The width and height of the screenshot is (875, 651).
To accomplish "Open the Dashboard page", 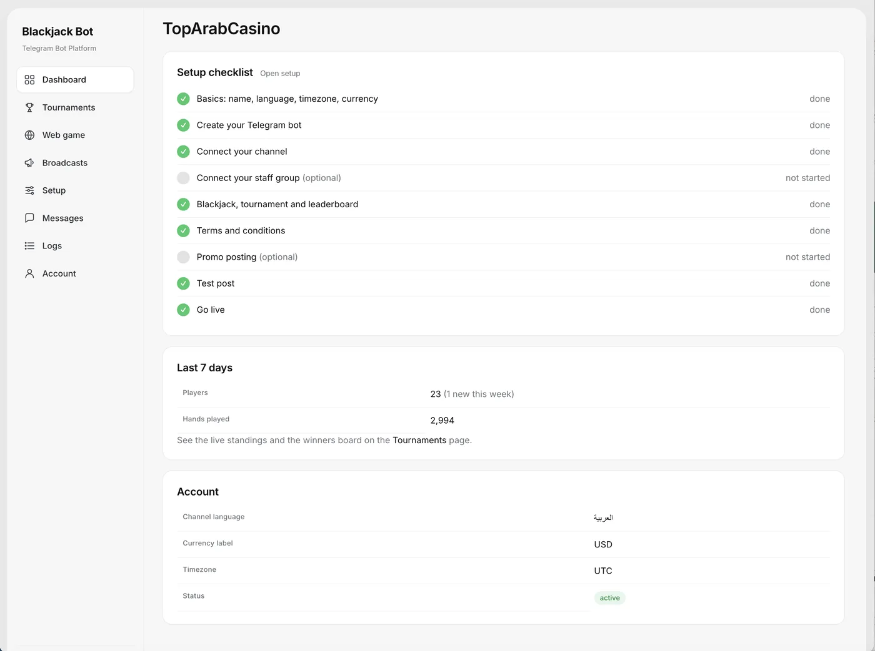I will 75,80.
